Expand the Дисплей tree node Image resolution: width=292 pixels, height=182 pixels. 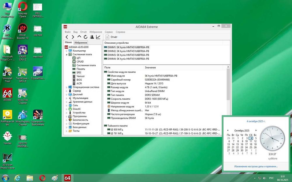pos(67,94)
